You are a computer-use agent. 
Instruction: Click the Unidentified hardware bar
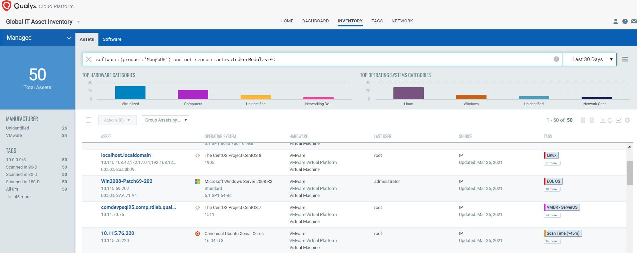click(256, 97)
